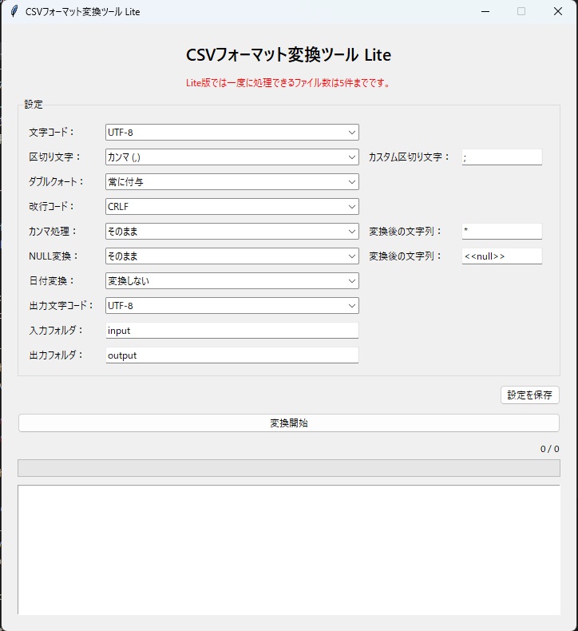Open the 文字コード dropdown showing UTF-8

(x=232, y=133)
